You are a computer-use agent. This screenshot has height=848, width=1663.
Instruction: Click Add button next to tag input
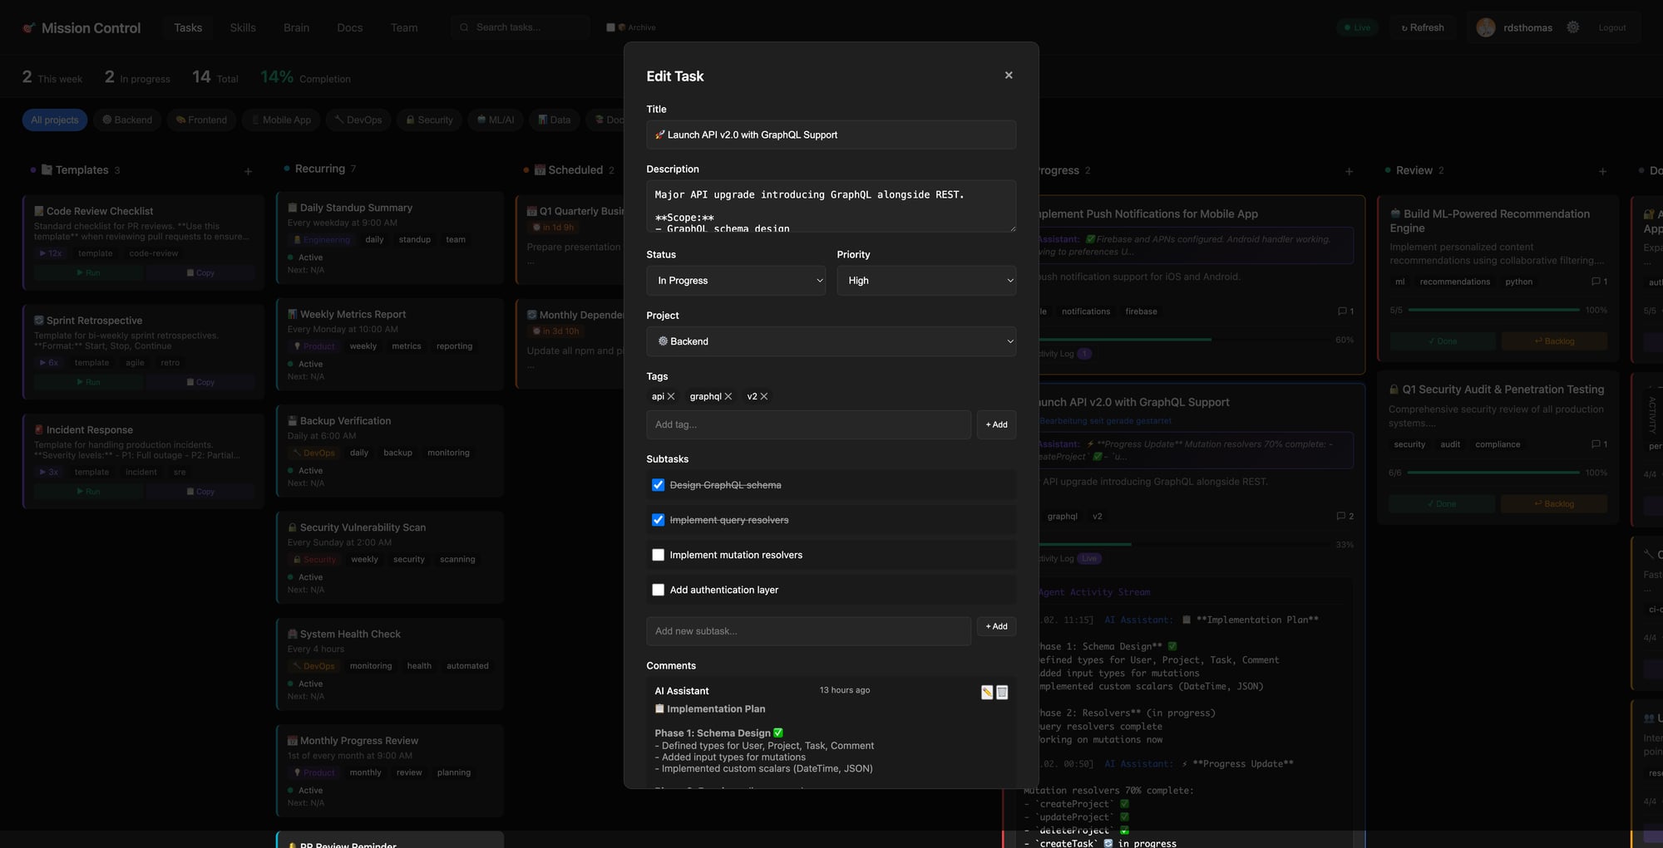click(x=996, y=425)
